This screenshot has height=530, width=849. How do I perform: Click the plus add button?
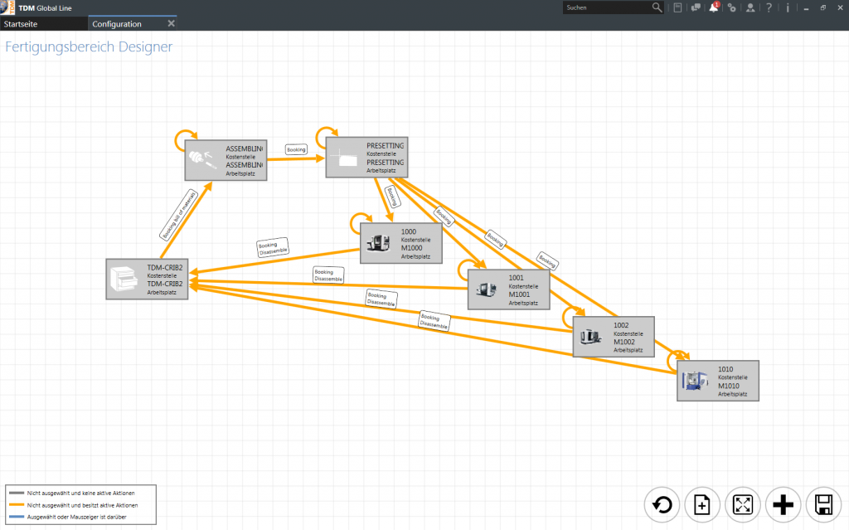tap(783, 505)
